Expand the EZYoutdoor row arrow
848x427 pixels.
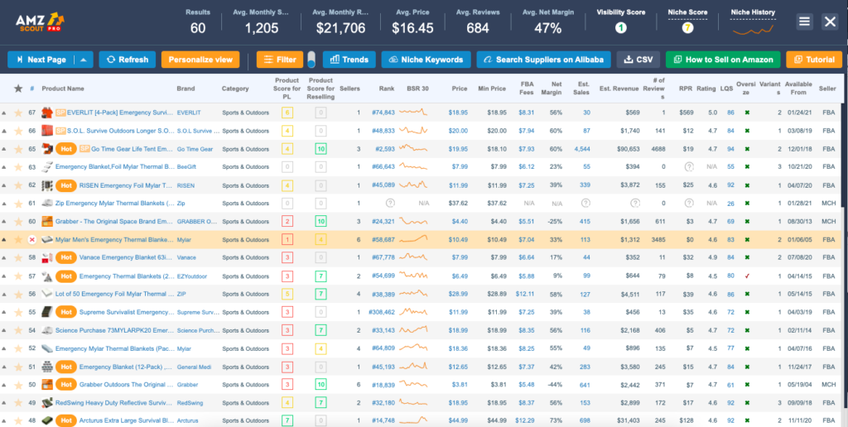click(4, 276)
